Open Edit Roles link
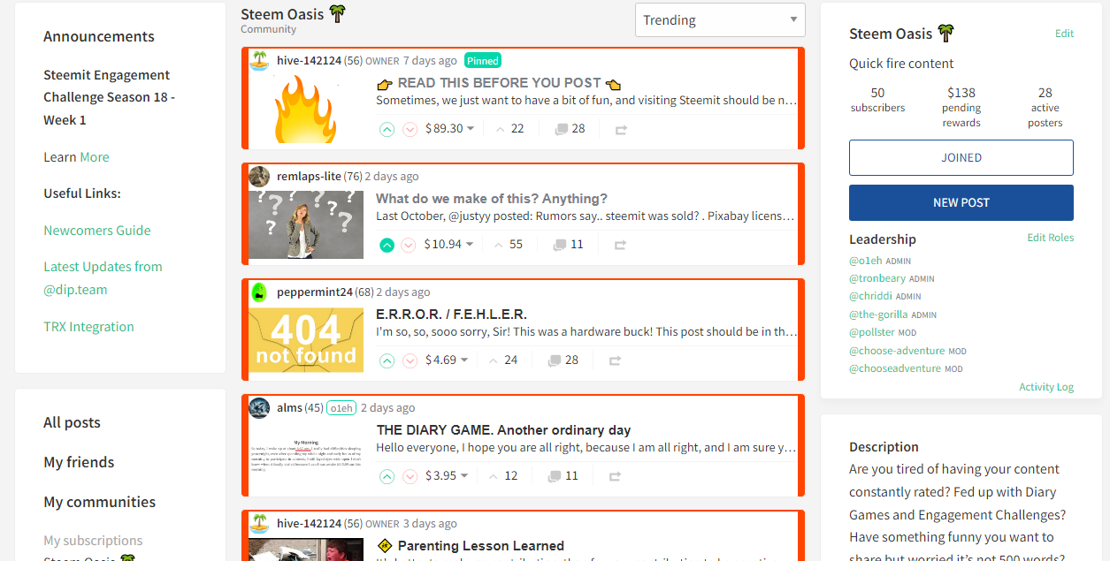The image size is (1110, 561). (1051, 238)
